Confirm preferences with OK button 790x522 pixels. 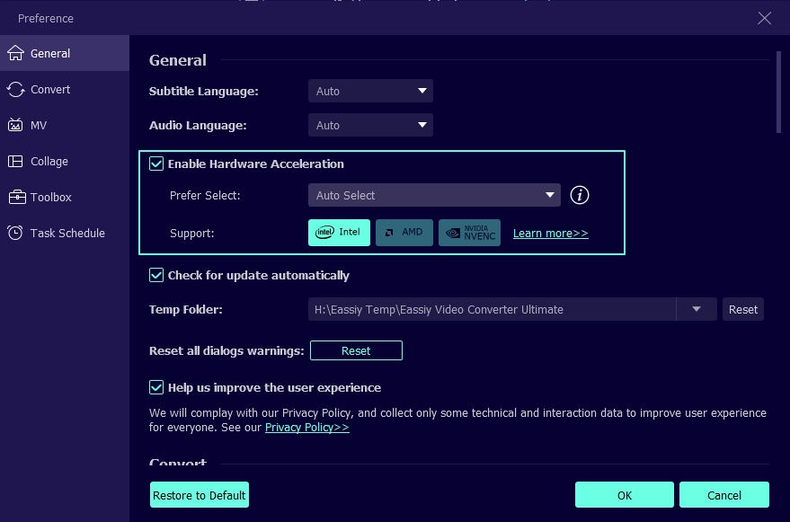pos(625,495)
